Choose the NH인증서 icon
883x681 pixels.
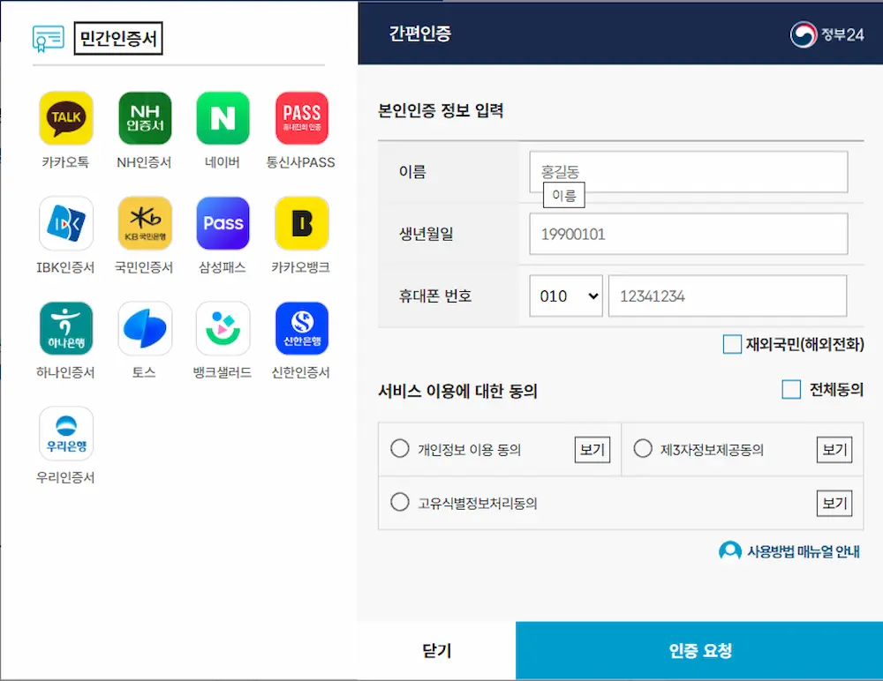coord(145,118)
